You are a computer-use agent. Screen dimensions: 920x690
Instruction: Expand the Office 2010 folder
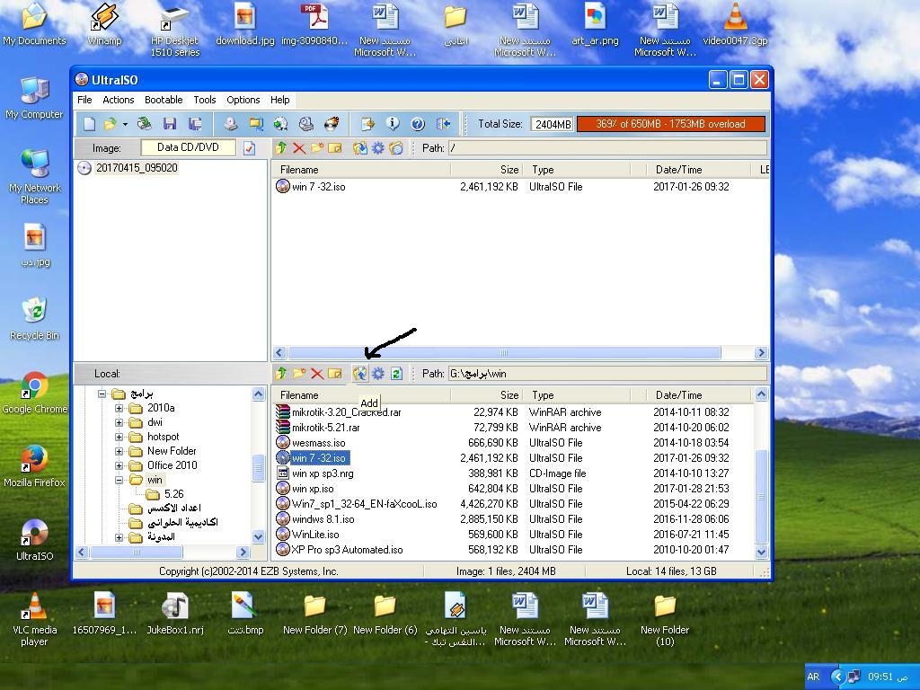click(x=119, y=465)
